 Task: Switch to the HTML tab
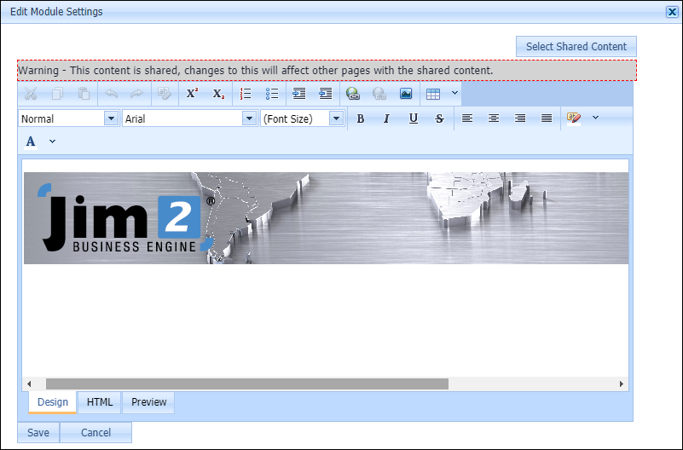click(100, 402)
